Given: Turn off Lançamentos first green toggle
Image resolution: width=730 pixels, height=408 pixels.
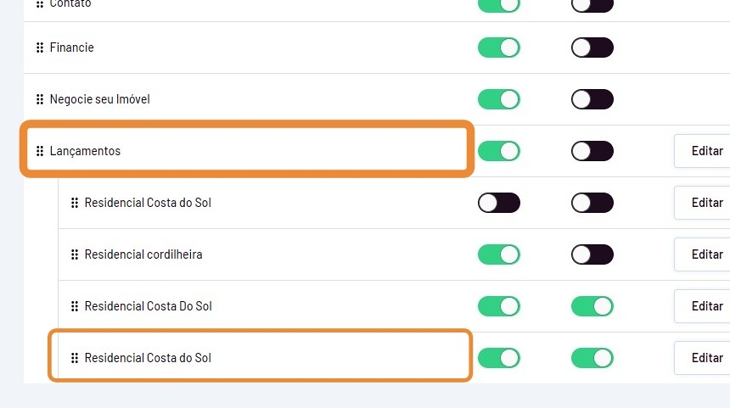Looking at the screenshot, I should click(x=499, y=151).
